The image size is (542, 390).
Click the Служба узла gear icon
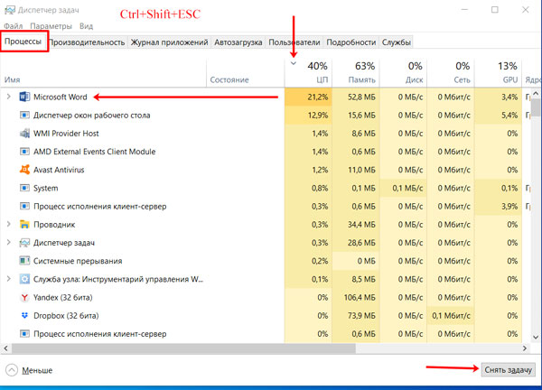[24, 279]
